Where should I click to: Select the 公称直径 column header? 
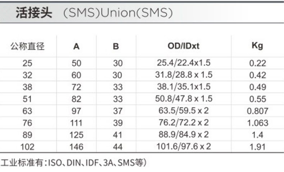28,46
